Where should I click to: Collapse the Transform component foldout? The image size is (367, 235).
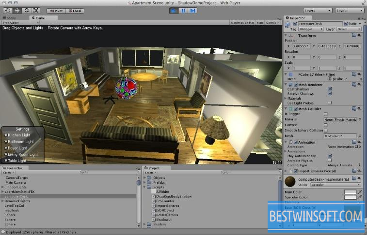click(x=286, y=35)
